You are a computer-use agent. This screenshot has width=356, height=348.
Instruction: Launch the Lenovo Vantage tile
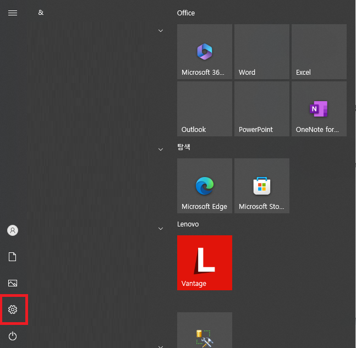coord(205,263)
